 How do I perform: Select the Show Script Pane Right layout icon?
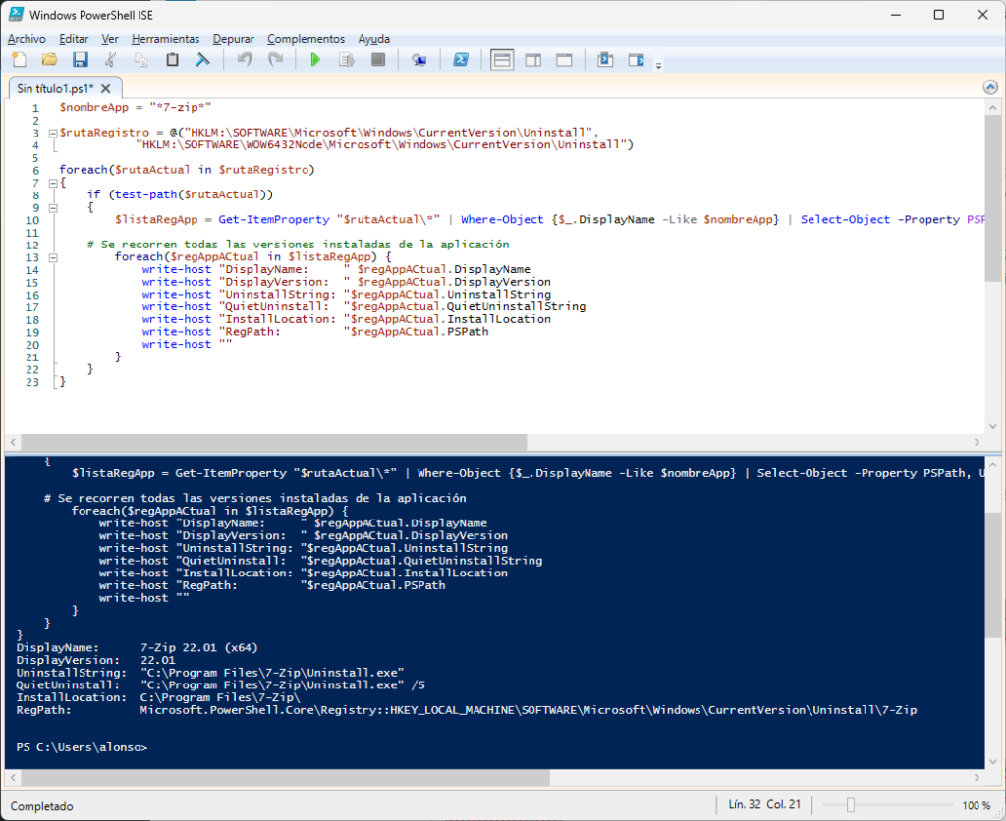(x=533, y=59)
